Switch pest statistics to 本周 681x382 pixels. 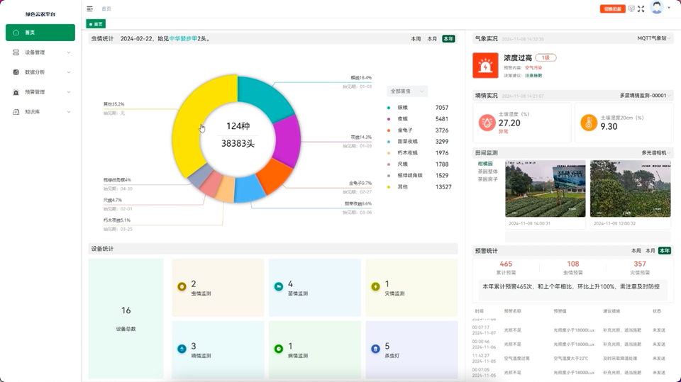[416, 39]
